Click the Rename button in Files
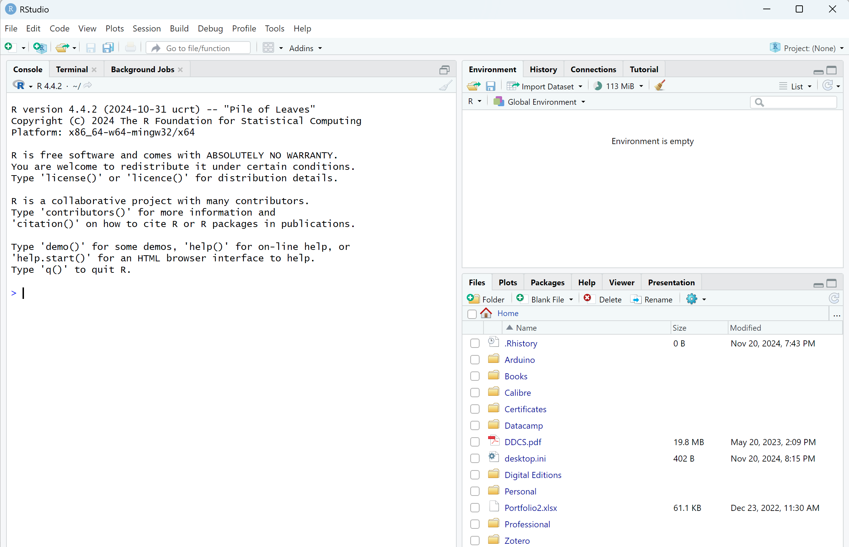Image resolution: width=849 pixels, height=547 pixels. tap(652, 300)
